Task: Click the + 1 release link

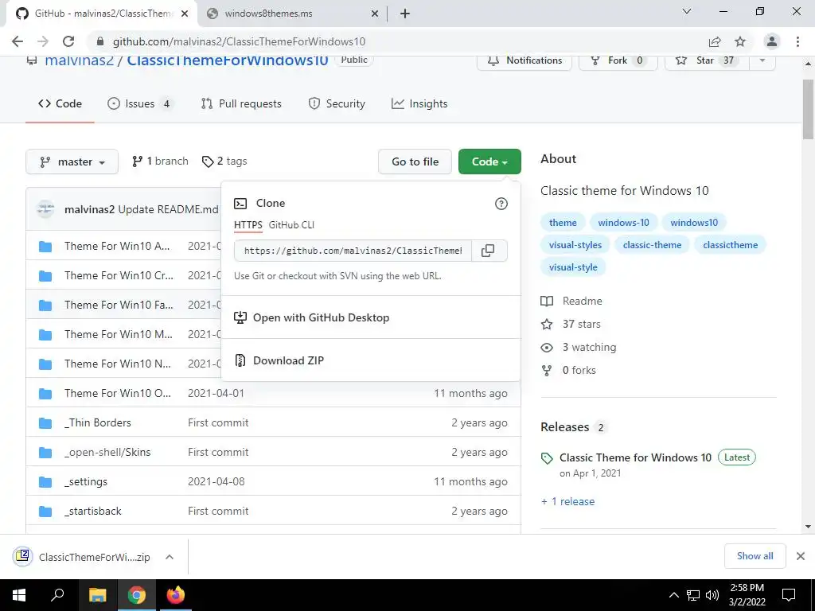Action: click(x=567, y=501)
